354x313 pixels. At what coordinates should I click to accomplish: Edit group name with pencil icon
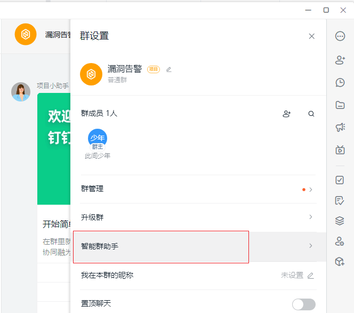169,69
